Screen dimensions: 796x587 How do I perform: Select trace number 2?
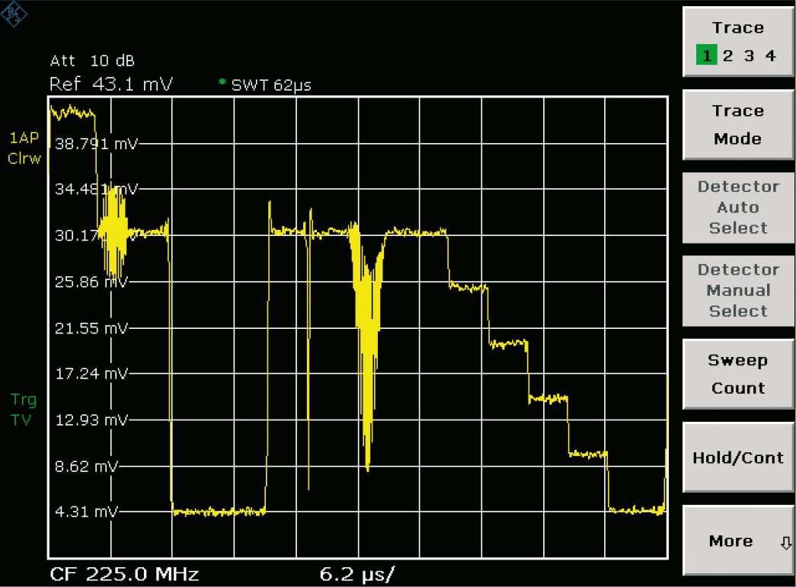coord(727,56)
